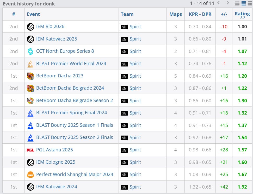Sort table by +/- column
The height and width of the screenshot is (194, 253).
click(224, 14)
